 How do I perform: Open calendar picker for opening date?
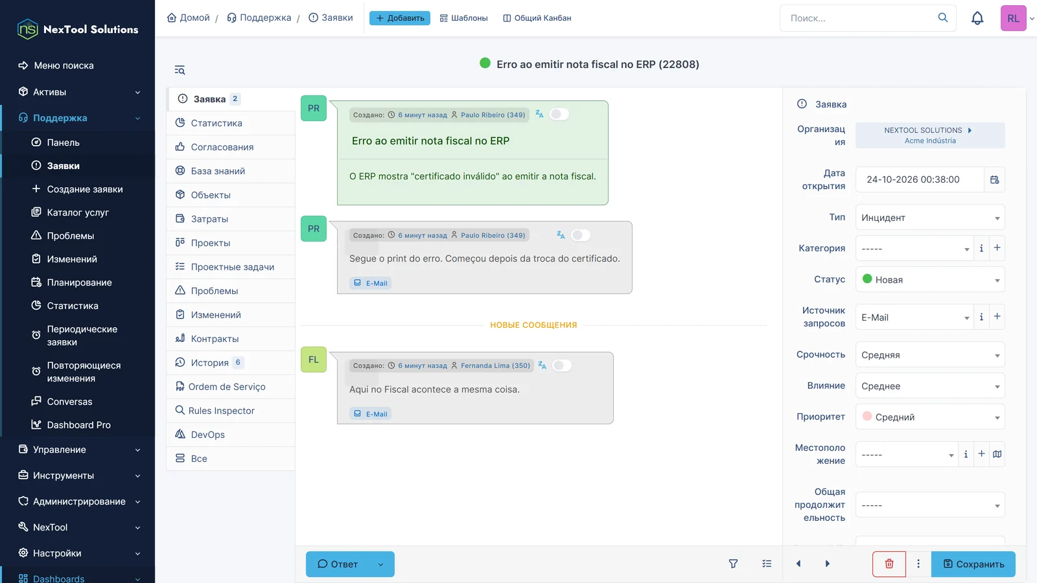[x=995, y=179]
